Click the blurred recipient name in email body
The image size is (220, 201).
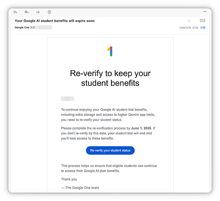click(67, 98)
